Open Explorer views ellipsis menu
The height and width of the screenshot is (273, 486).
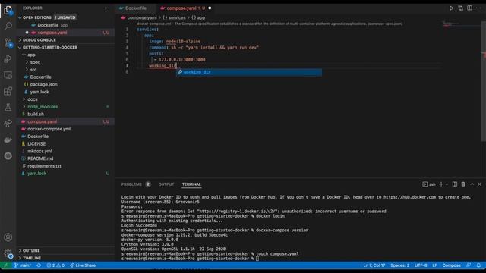pos(107,8)
